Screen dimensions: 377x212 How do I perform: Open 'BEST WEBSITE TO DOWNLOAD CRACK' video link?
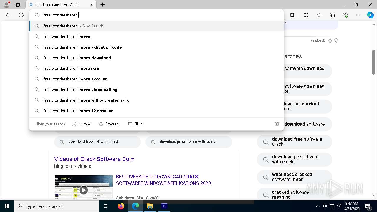point(163,180)
